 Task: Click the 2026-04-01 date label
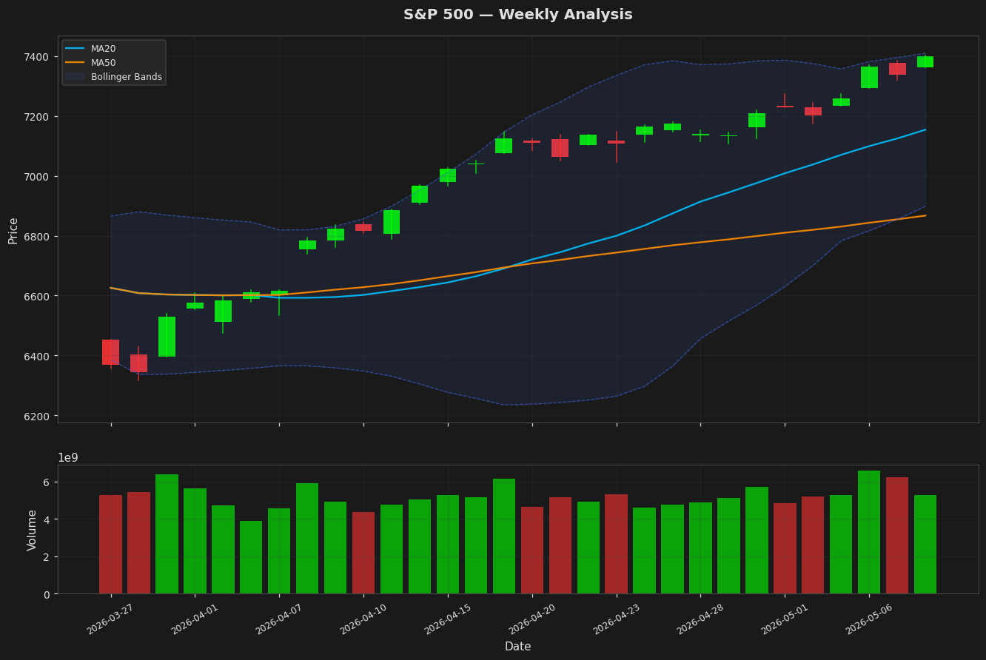click(x=195, y=619)
